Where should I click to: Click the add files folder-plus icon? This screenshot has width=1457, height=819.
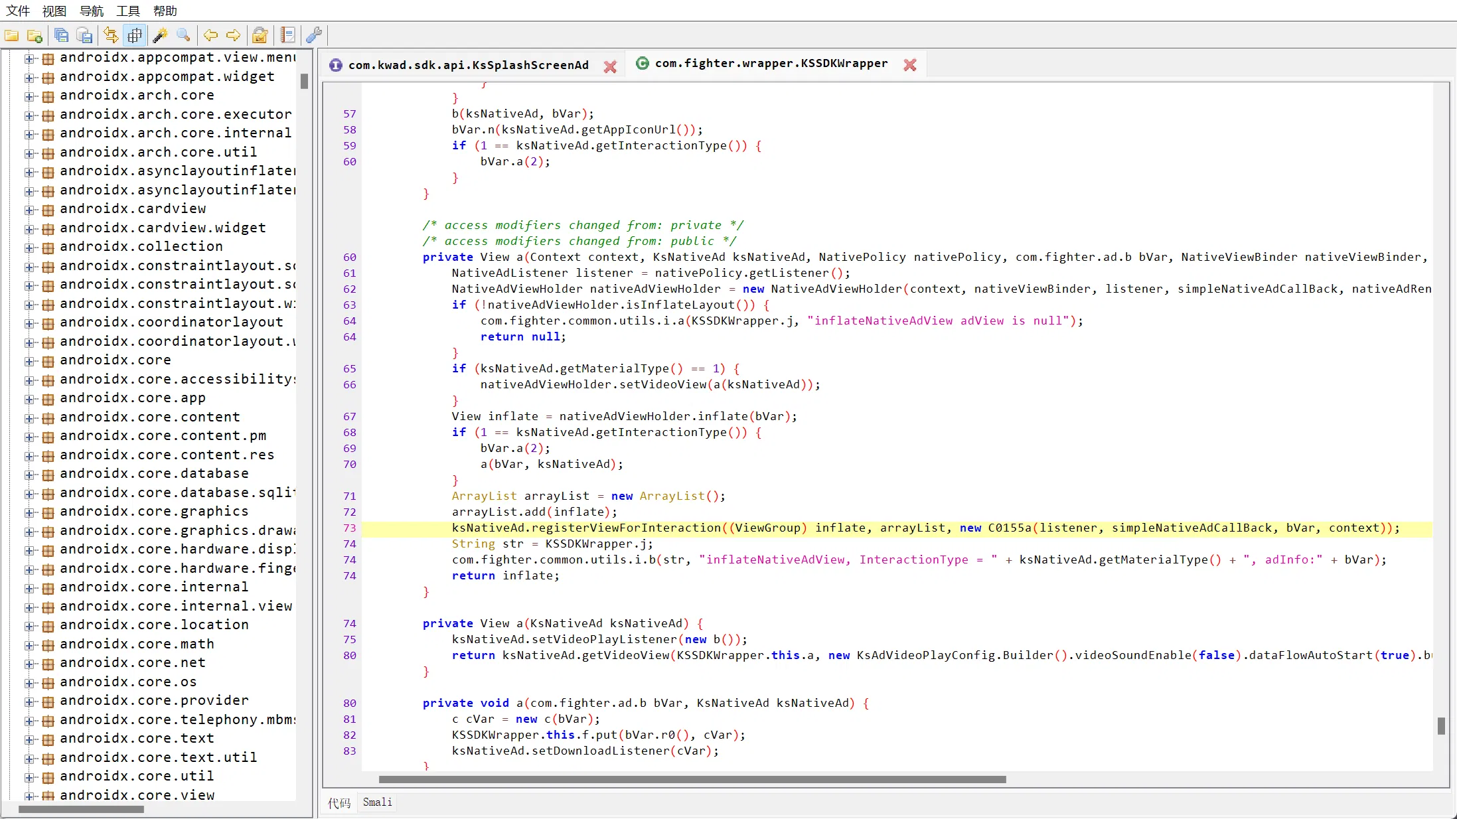(x=35, y=36)
